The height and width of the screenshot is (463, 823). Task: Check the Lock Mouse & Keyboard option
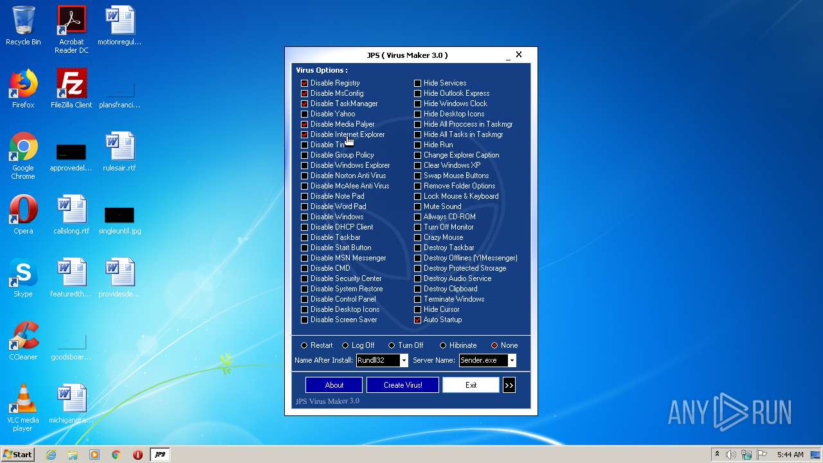pyautogui.click(x=418, y=196)
